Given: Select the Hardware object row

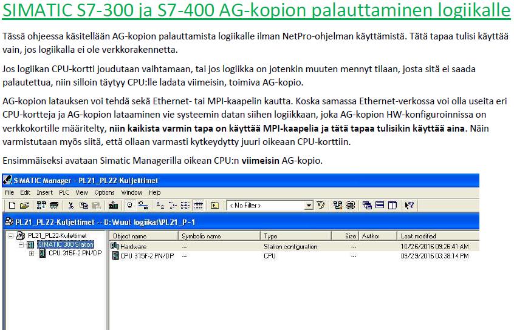Looking at the screenshot, I should [295, 246].
